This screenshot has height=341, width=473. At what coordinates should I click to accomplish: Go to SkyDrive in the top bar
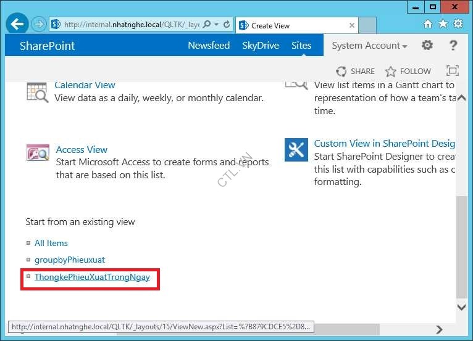260,46
